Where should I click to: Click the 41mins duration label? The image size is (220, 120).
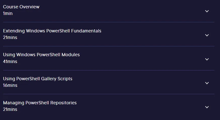[10, 62]
